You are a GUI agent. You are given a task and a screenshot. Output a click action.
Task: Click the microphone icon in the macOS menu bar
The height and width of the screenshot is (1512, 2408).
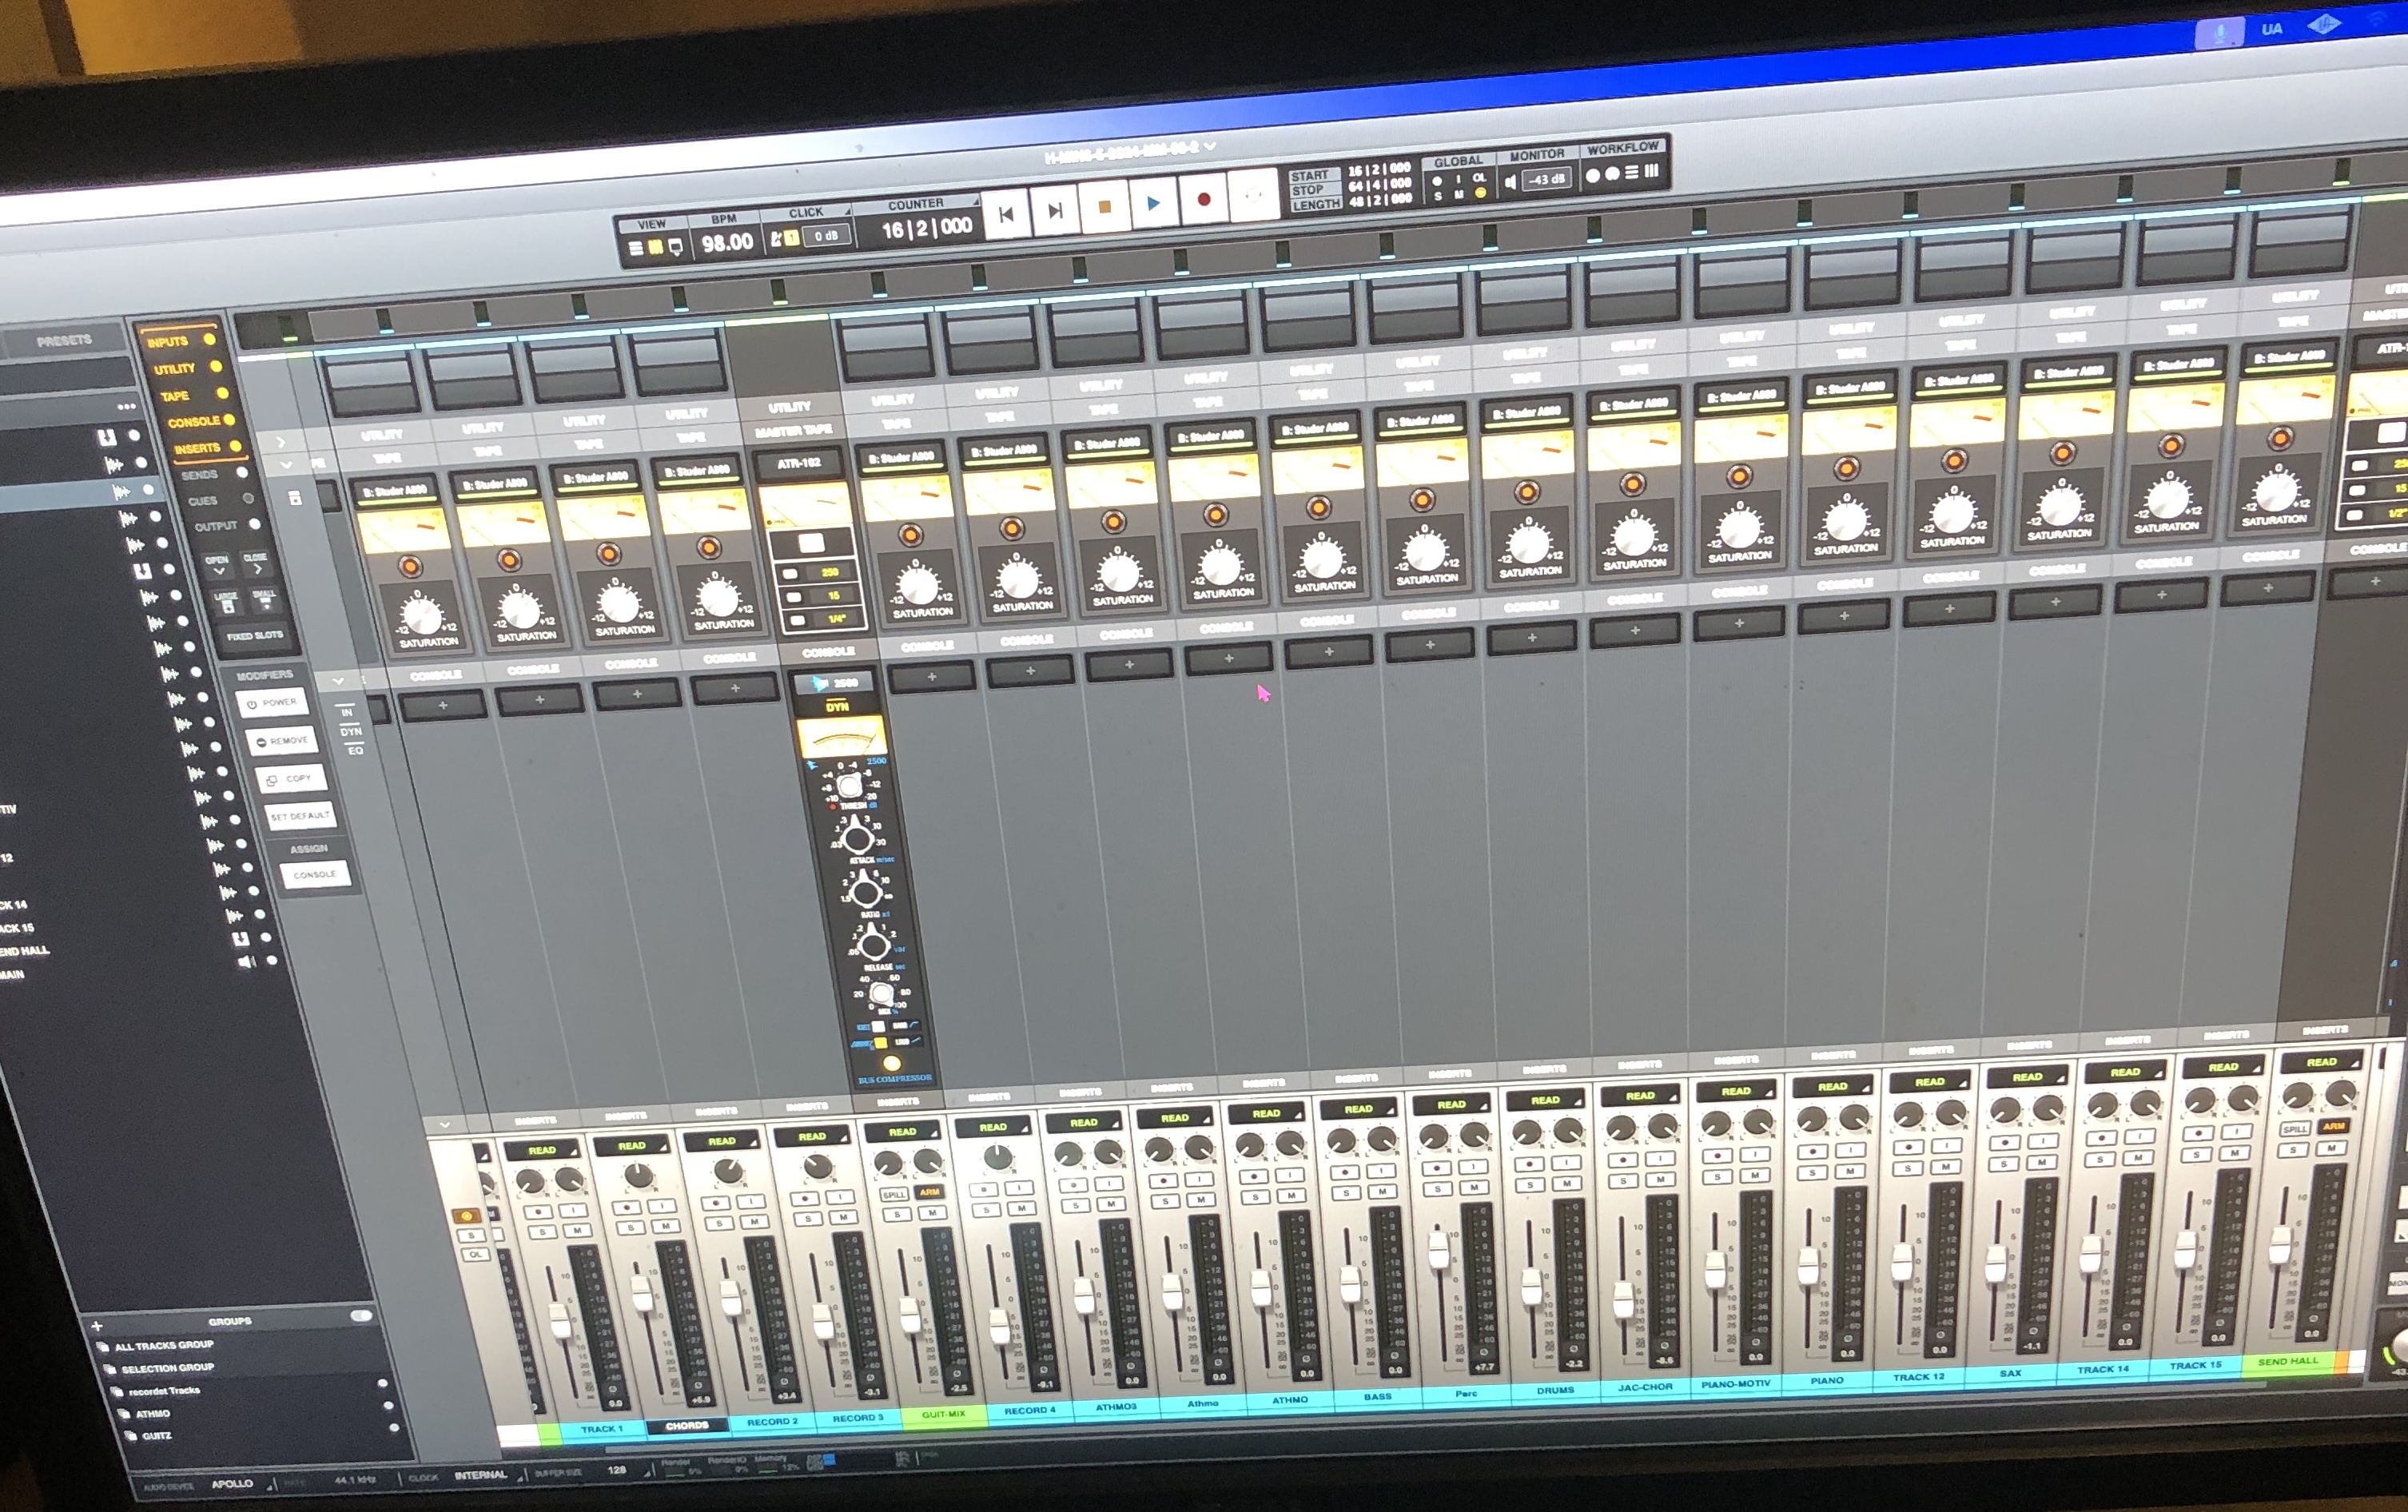tap(2219, 33)
